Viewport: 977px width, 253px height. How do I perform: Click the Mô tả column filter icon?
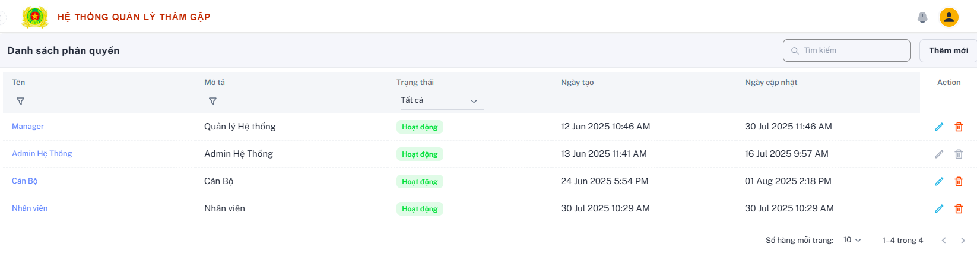pos(212,101)
